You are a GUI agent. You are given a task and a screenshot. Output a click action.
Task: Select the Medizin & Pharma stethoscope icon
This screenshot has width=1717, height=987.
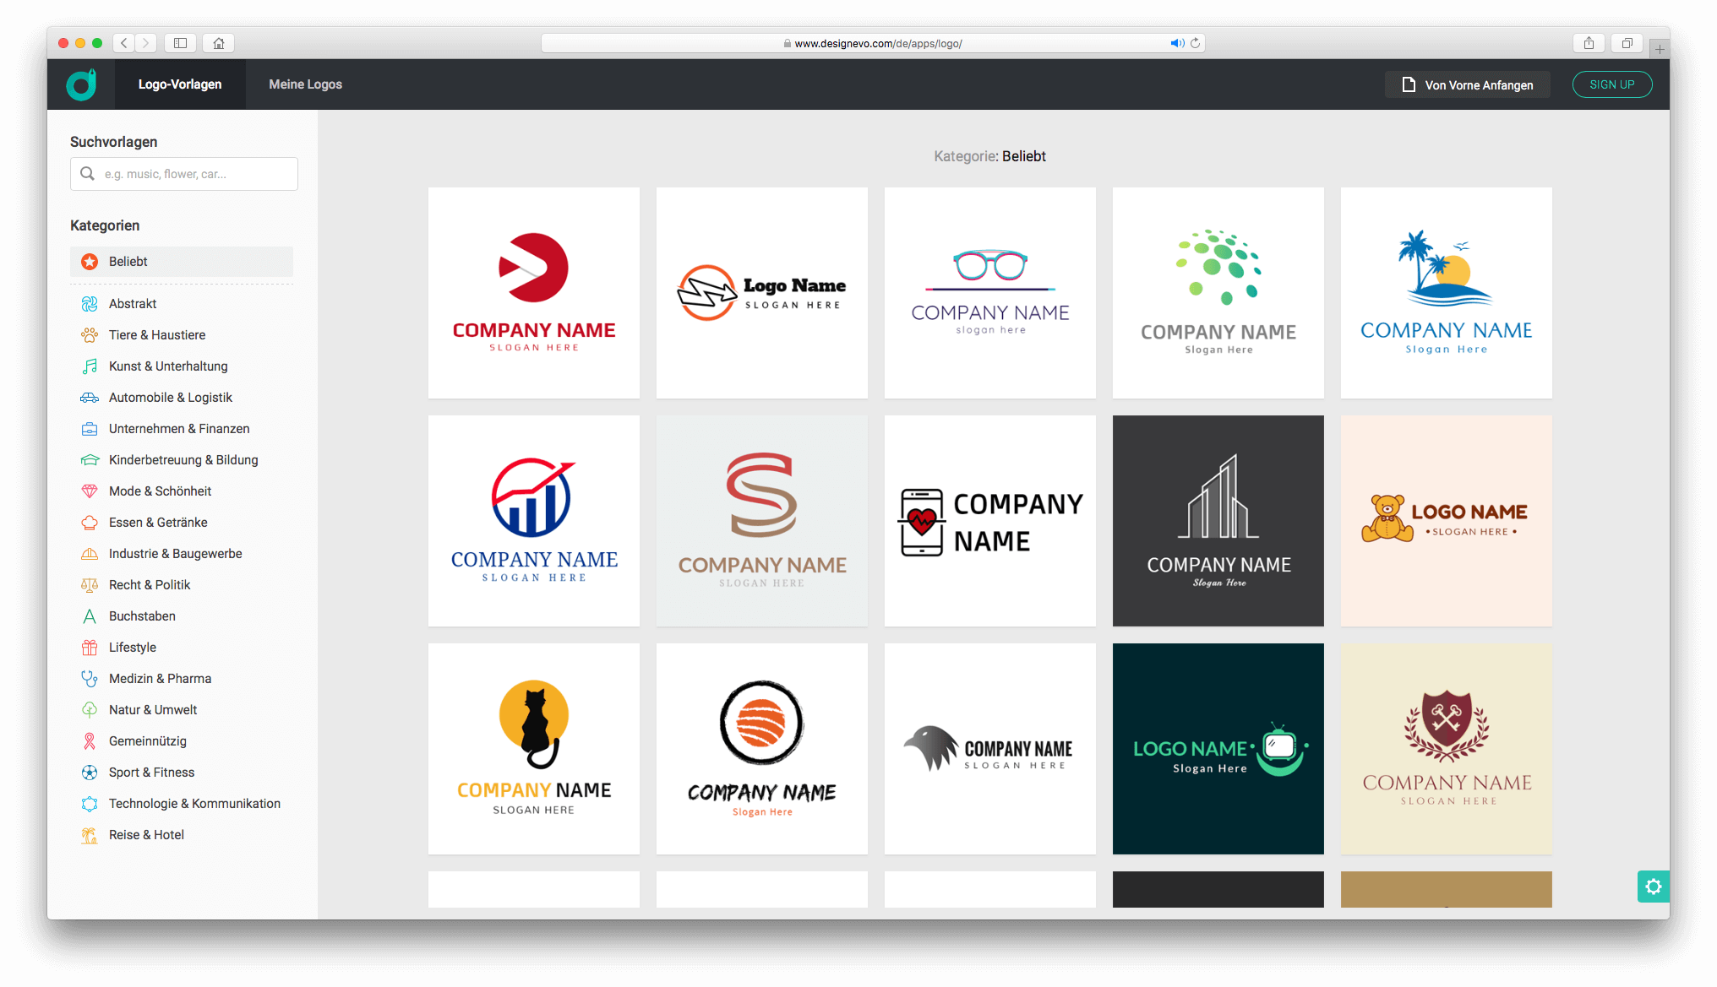tap(89, 679)
